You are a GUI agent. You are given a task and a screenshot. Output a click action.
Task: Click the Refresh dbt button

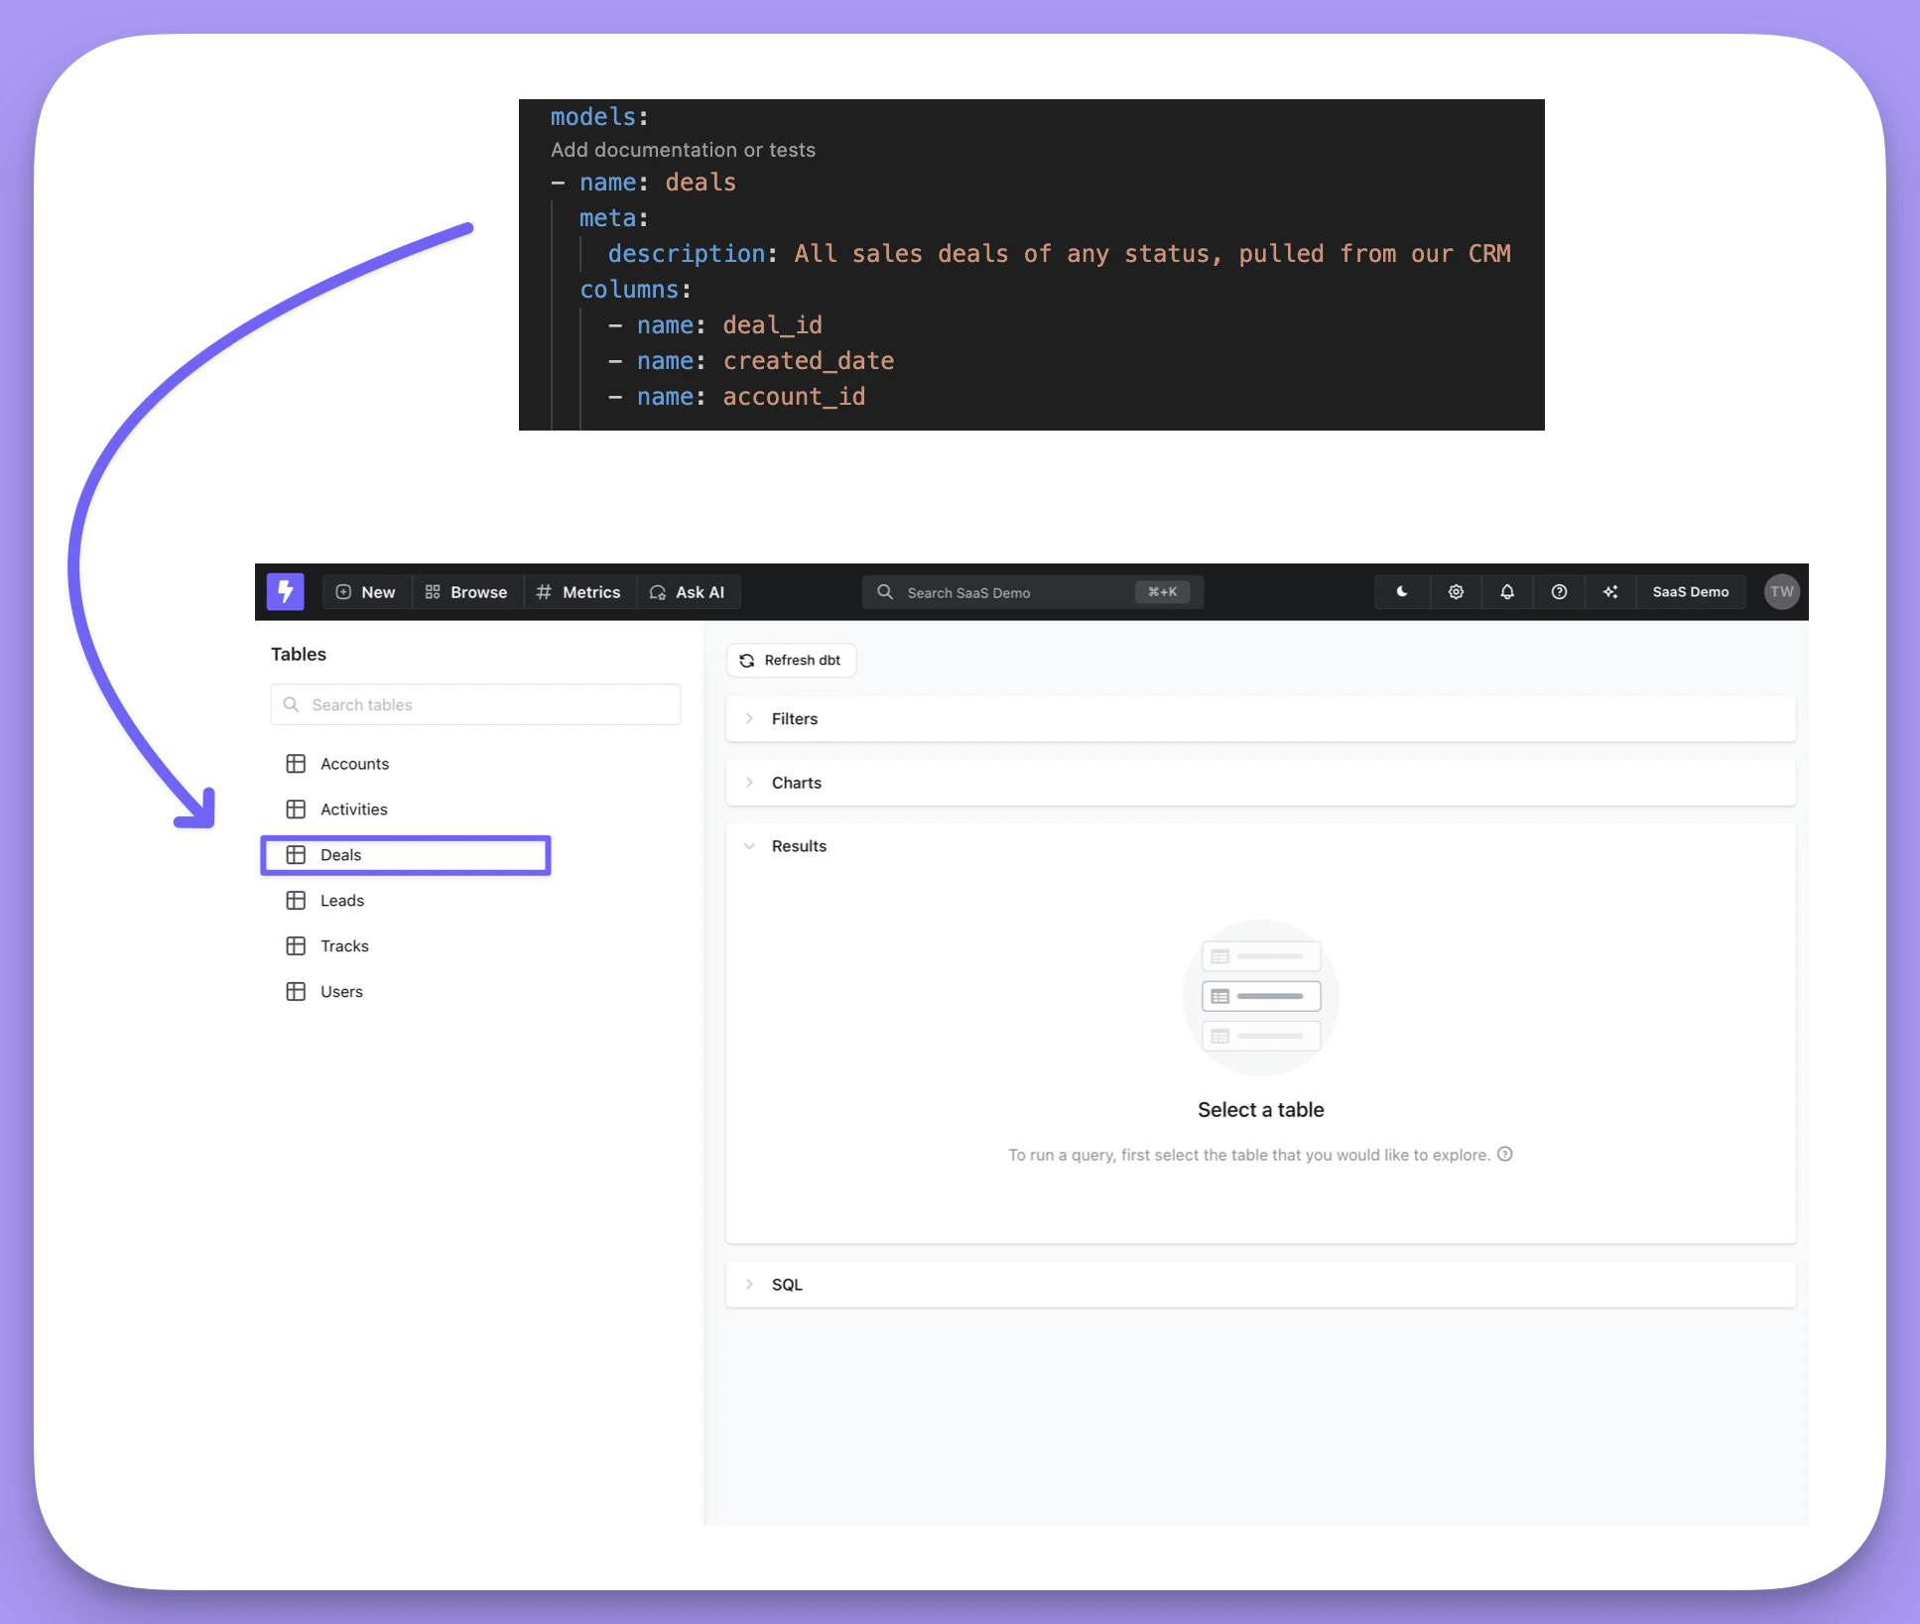[x=791, y=661]
